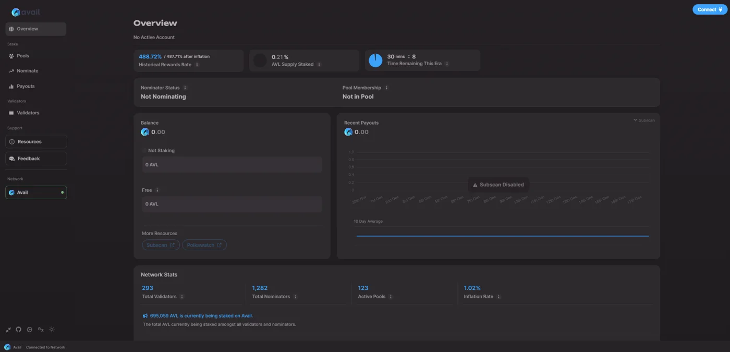Click the AVL Supply Staked circle graphic
The image size is (730, 352).
tap(260, 60)
